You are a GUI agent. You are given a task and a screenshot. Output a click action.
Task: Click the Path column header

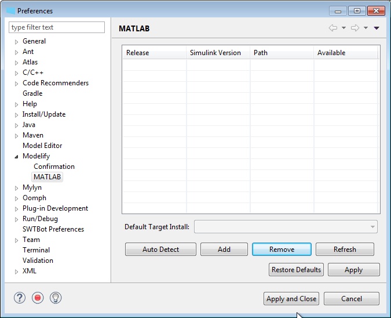point(282,53)
